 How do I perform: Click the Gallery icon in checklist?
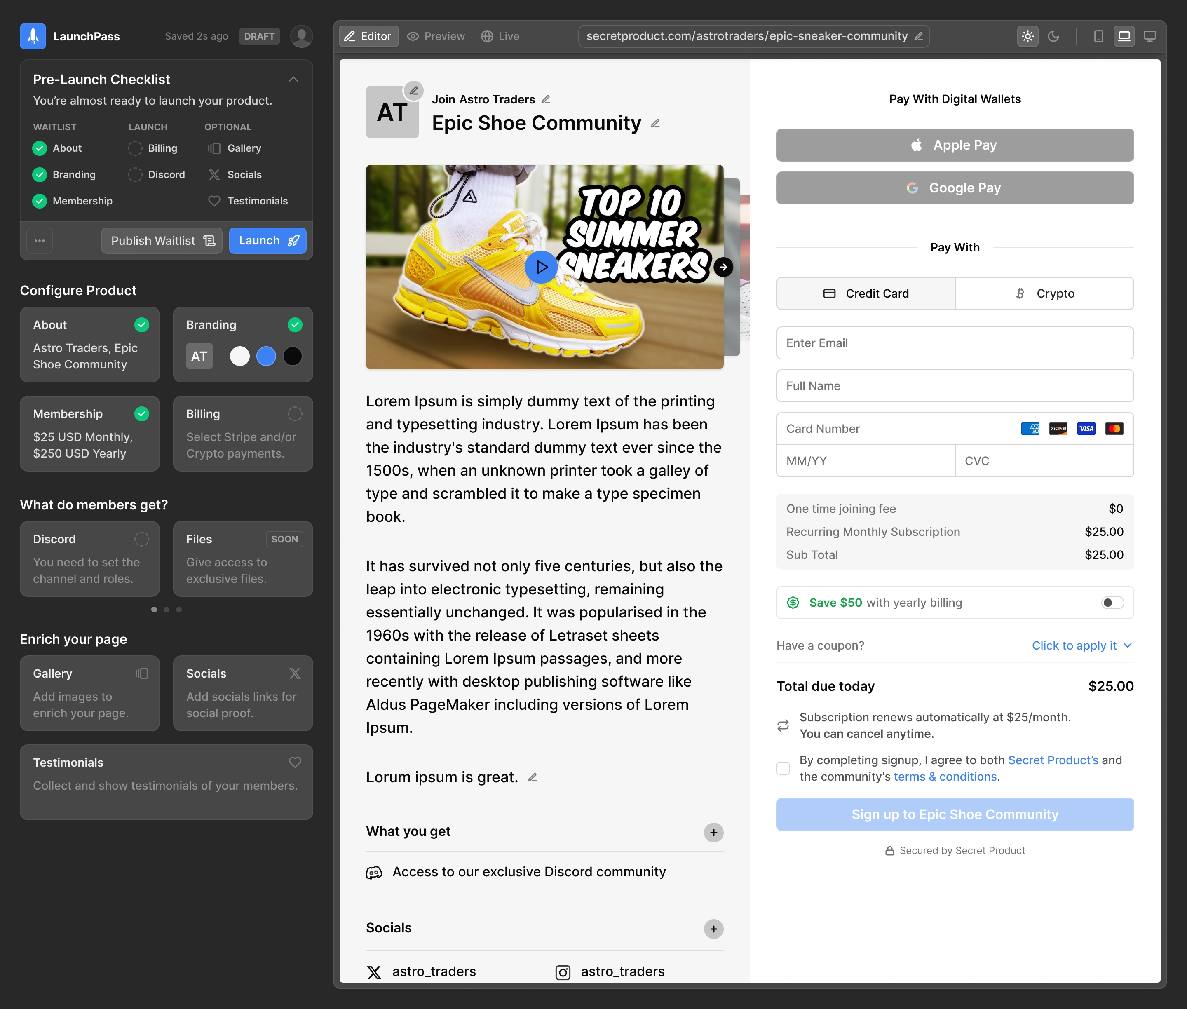214,149
